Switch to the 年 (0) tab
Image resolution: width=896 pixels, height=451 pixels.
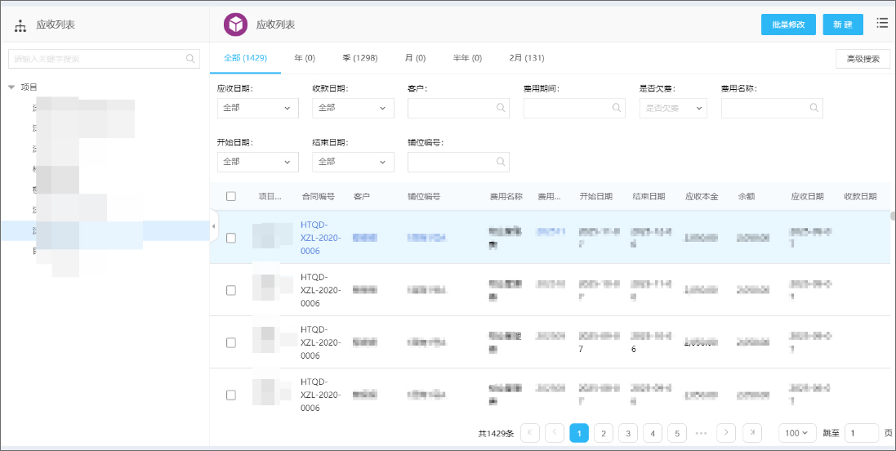tap(305, 58)
